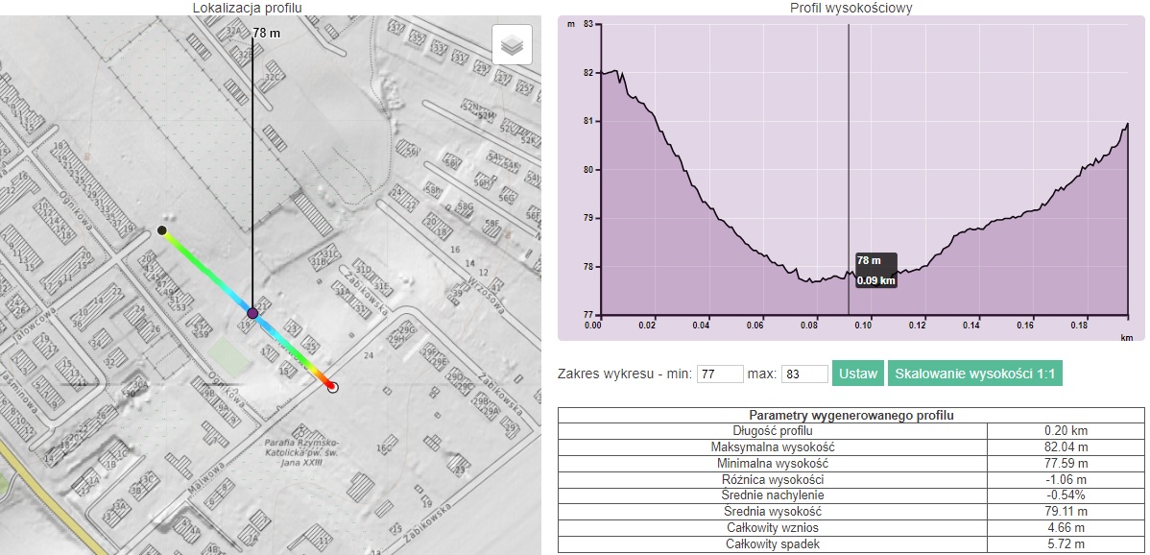This screenshot has width=1150, height=555.
Task: Click the 78 m label above the map
Action: pyautogui.click(x=266, y=33)
